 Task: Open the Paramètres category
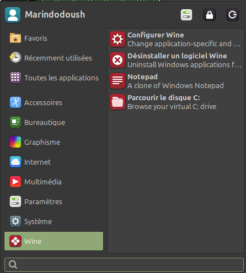point(54,201)
